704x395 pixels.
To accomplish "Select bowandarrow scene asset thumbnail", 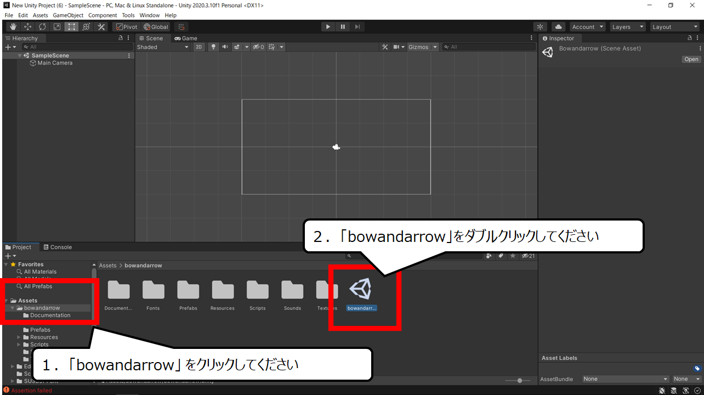I will pos(361,289).
